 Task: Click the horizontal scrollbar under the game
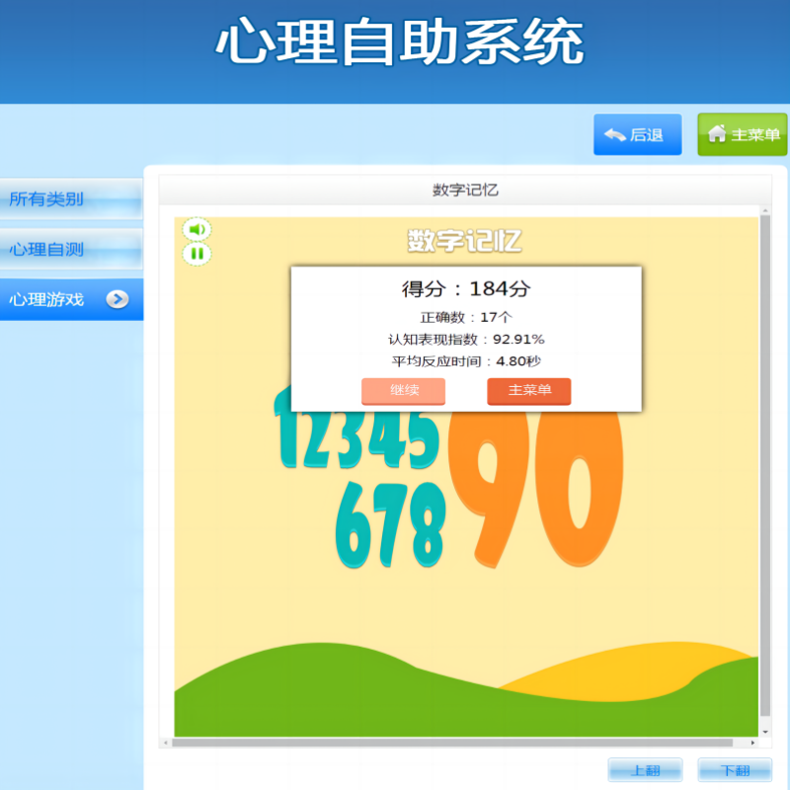click(x=452, y=743)
